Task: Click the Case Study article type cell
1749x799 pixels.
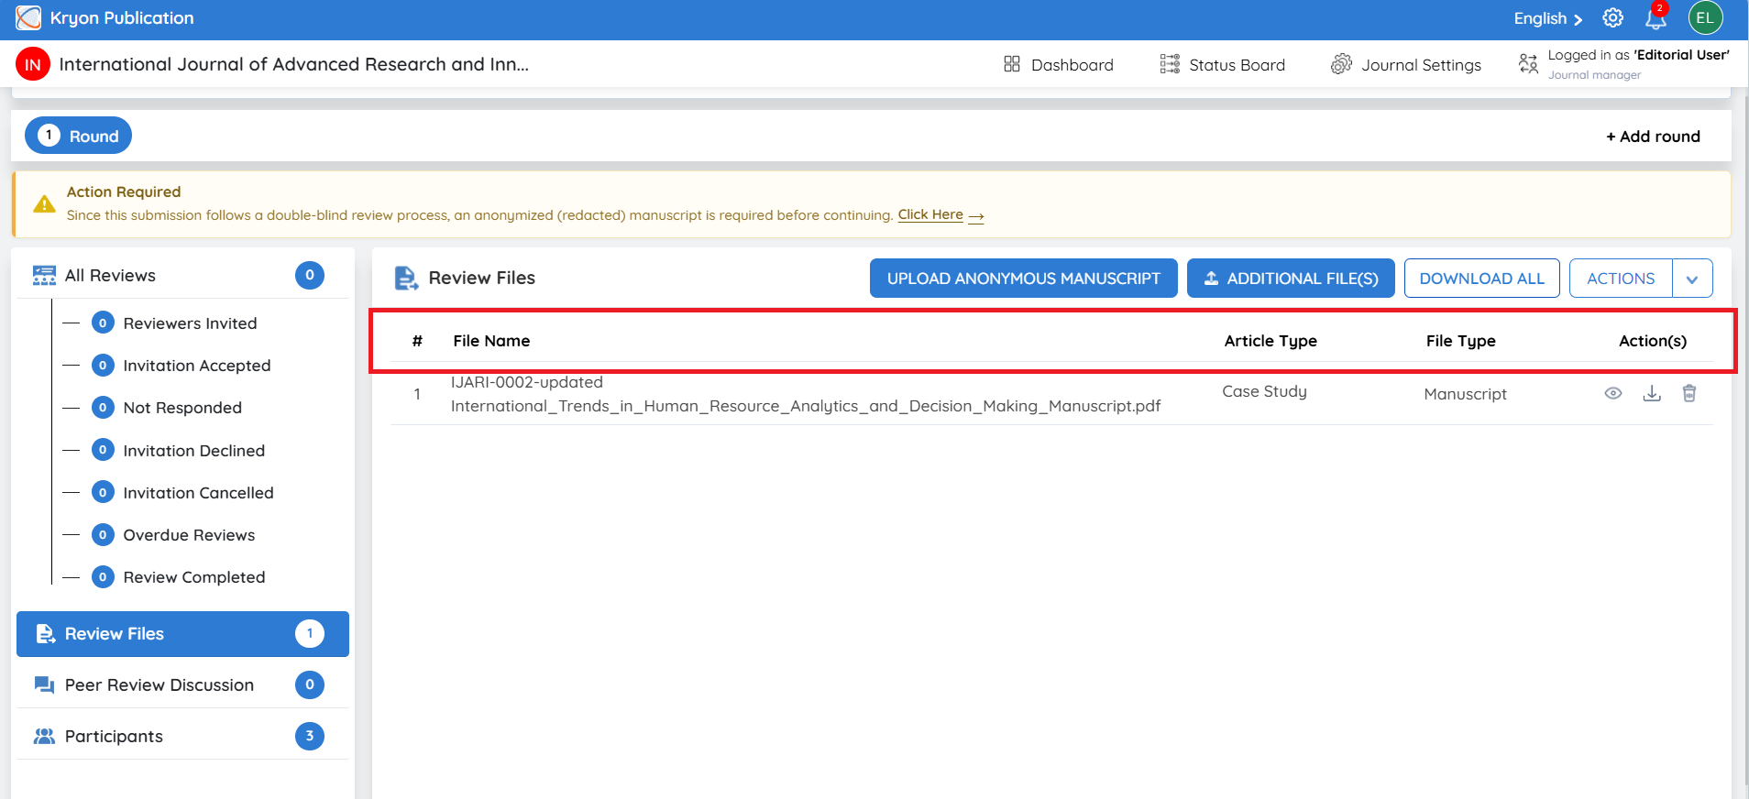Action: (x=1264, y=391)
